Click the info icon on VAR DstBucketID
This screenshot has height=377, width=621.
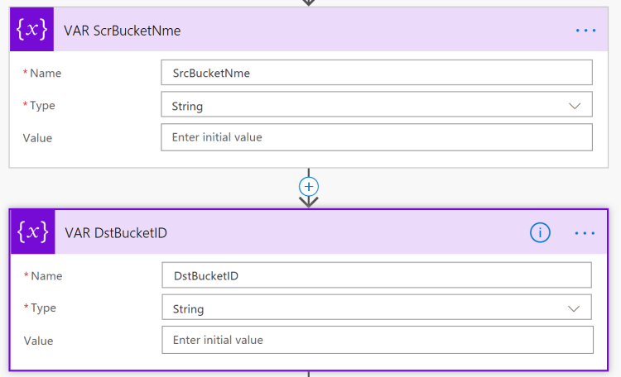[540, 233]
